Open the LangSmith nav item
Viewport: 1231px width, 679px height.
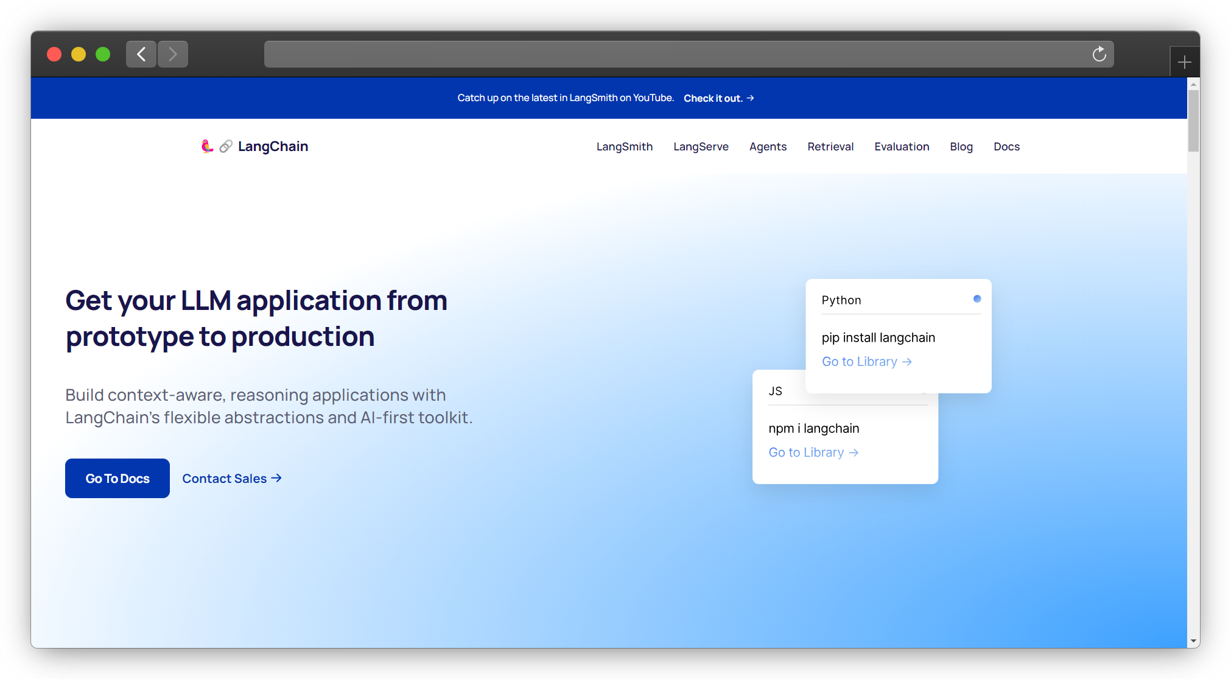625,147
